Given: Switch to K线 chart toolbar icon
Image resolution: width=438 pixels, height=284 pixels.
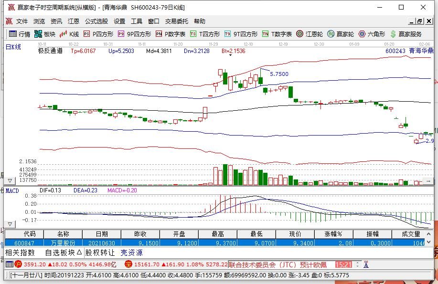Looking at the screenshot, I should click(x=69, y=34).
